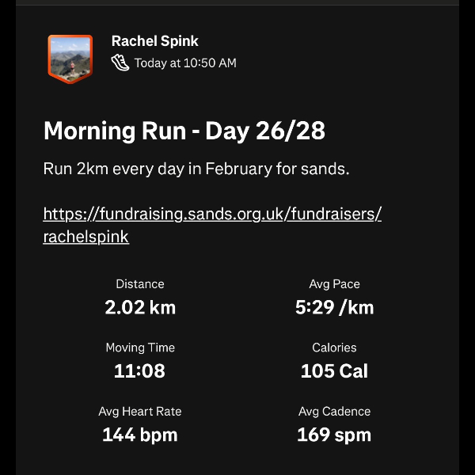Screen dimensions: 475x475
Task: Click the Calories stat label
Action: 334,348
